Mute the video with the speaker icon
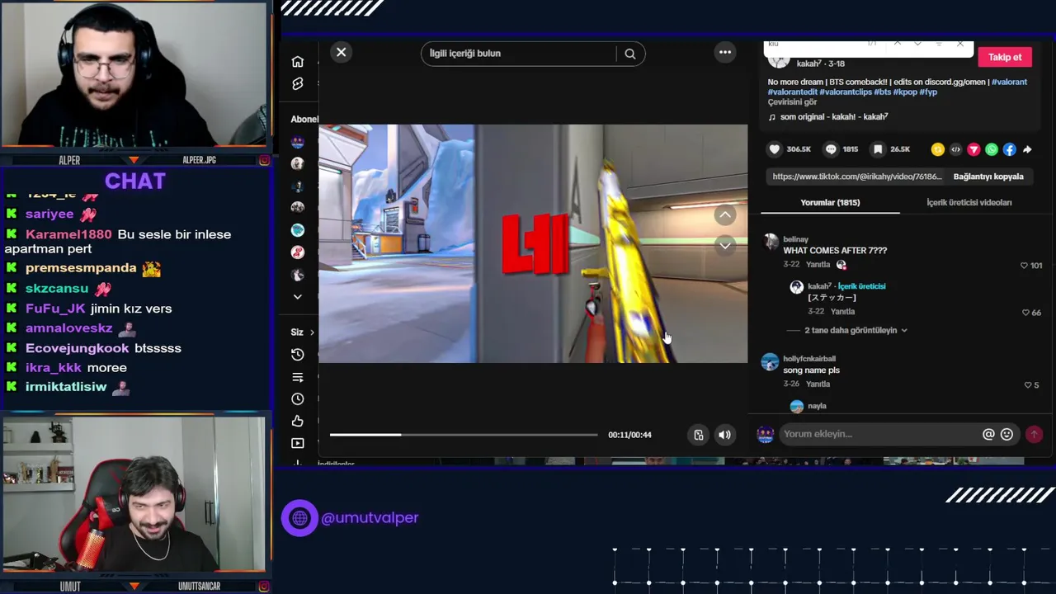Image resolution: width=1056 pixels, height=594 pixels. coord(724,435)
